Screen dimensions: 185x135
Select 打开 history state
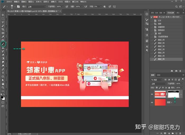click(x=166, y=21)
